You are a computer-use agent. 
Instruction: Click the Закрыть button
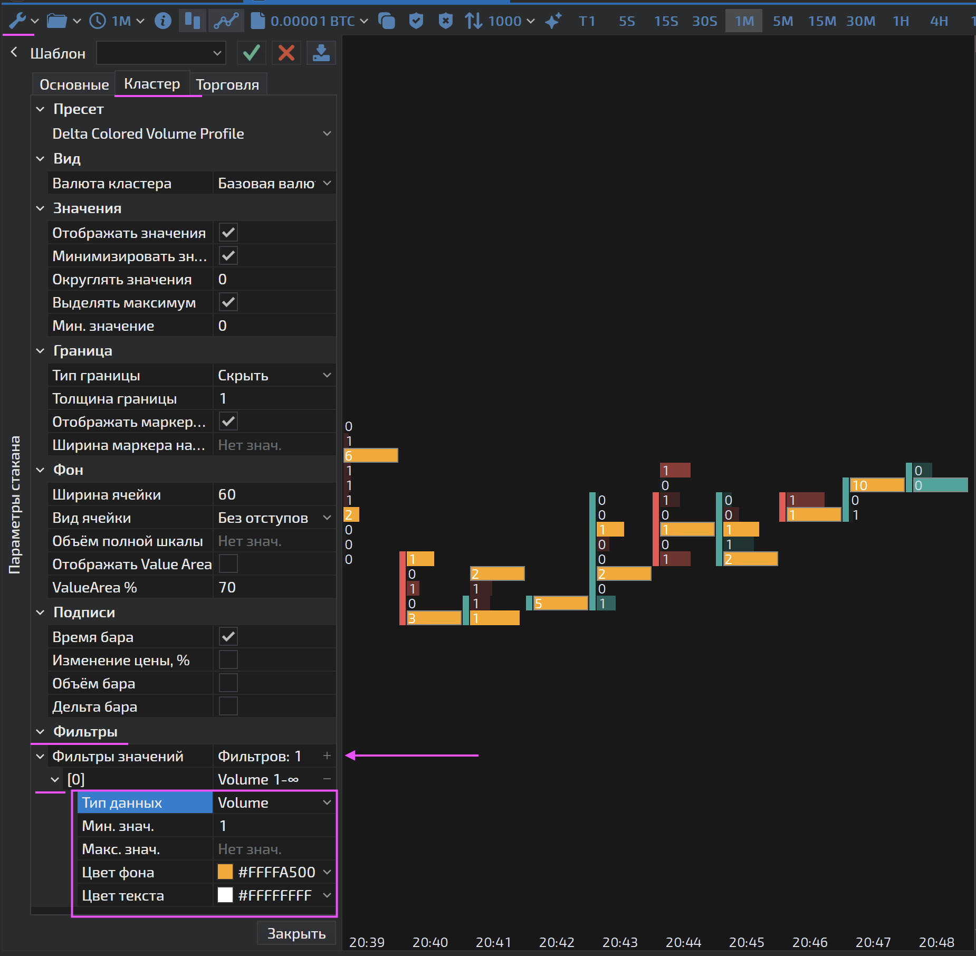click(296, 933)
